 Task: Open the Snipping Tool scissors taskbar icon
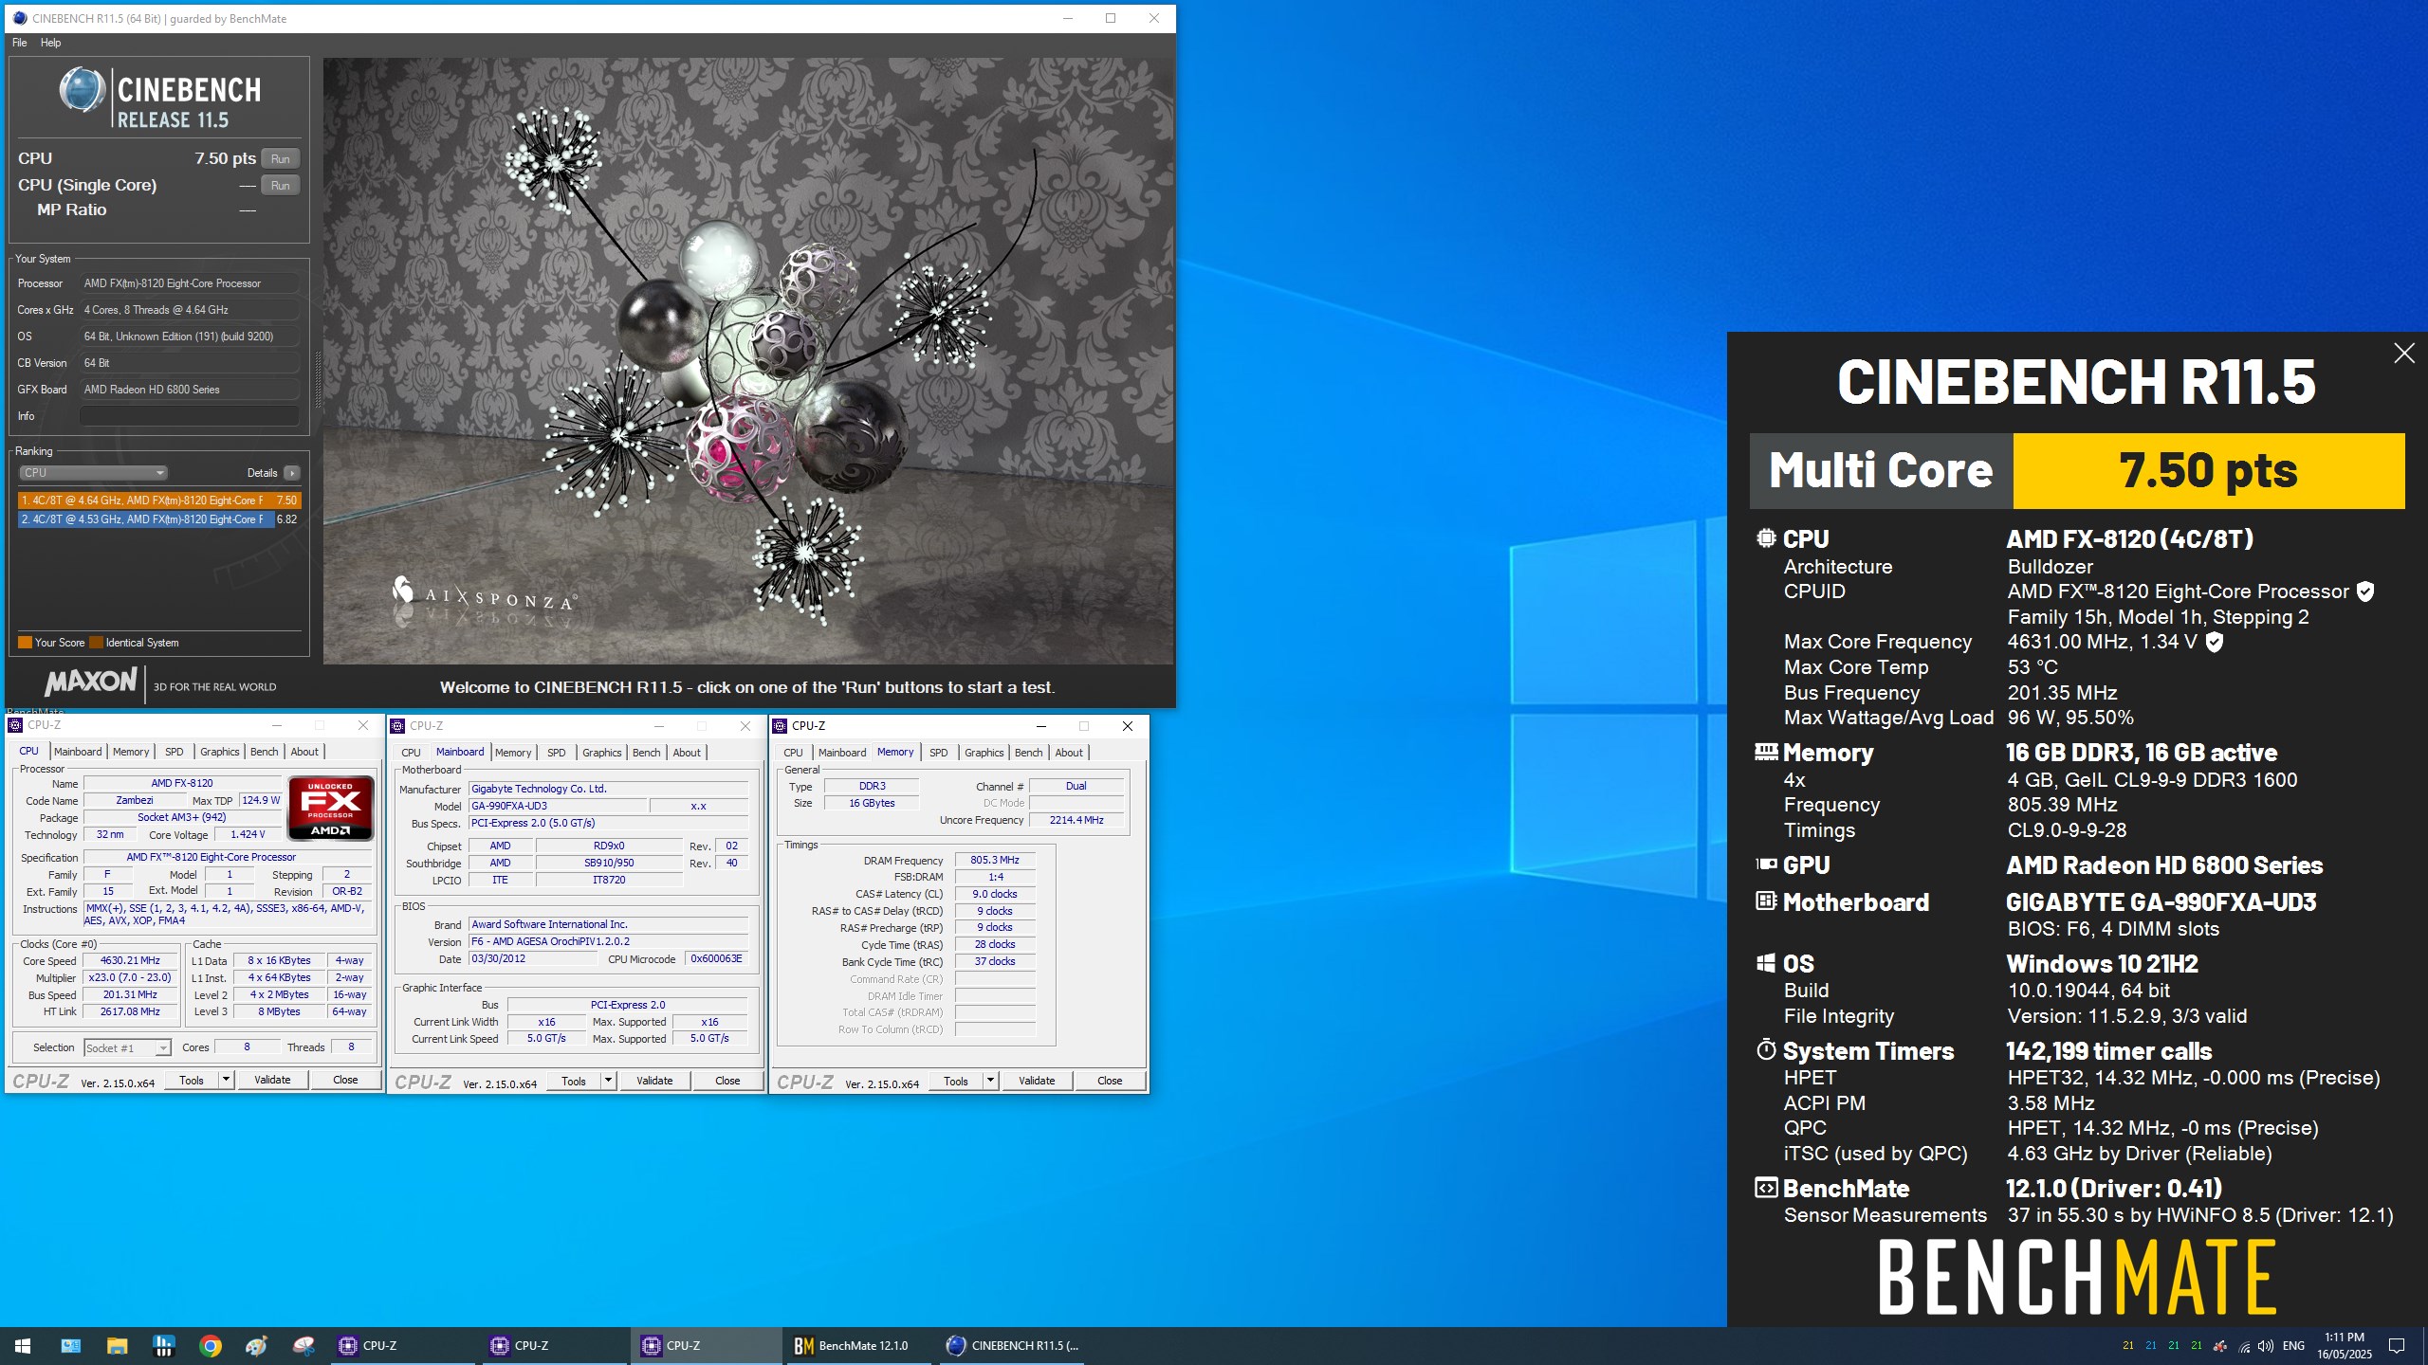click(x=303, y=1345)
